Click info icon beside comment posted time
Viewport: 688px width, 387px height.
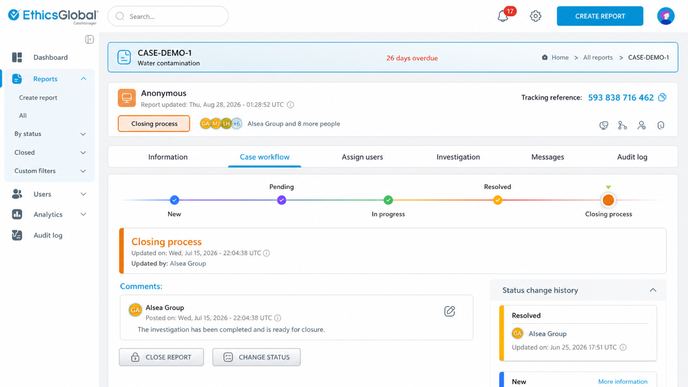(277, 318)
